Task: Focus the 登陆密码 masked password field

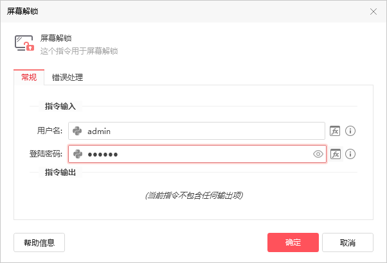Action: (x=197, y=154)
